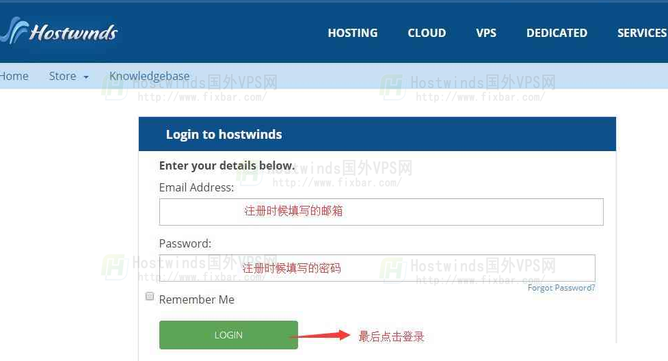Image resolution: width=668 pixels, height=361 pixels.
Task: Open the HOSTING menu
Action: 352,33
